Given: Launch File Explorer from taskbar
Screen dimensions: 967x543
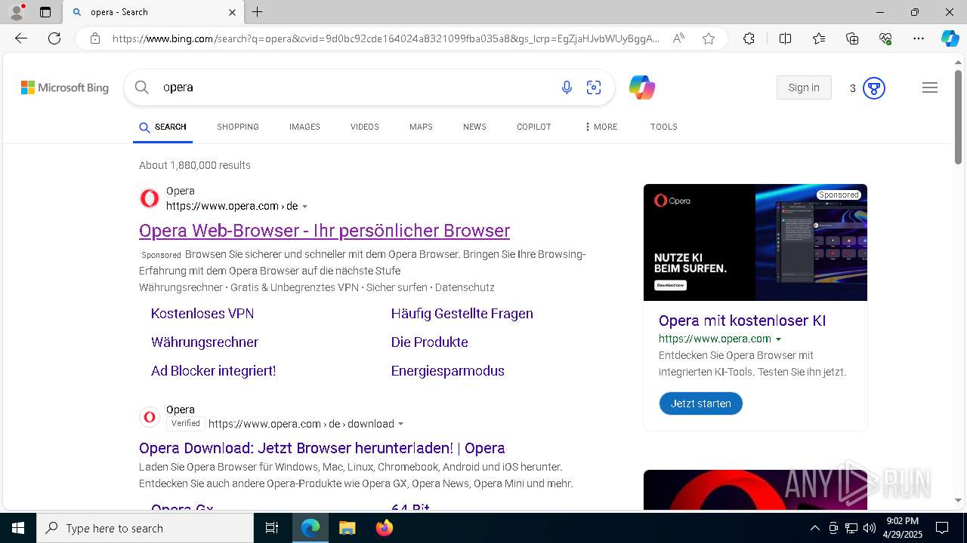Looking at the screenshot, I should [347, 528].
